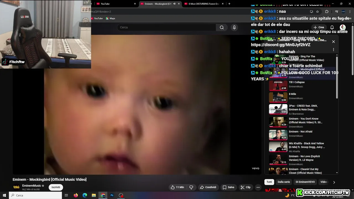Play Eminem - You Don't Know playlist item
The image size is (354, 199).
302,122
